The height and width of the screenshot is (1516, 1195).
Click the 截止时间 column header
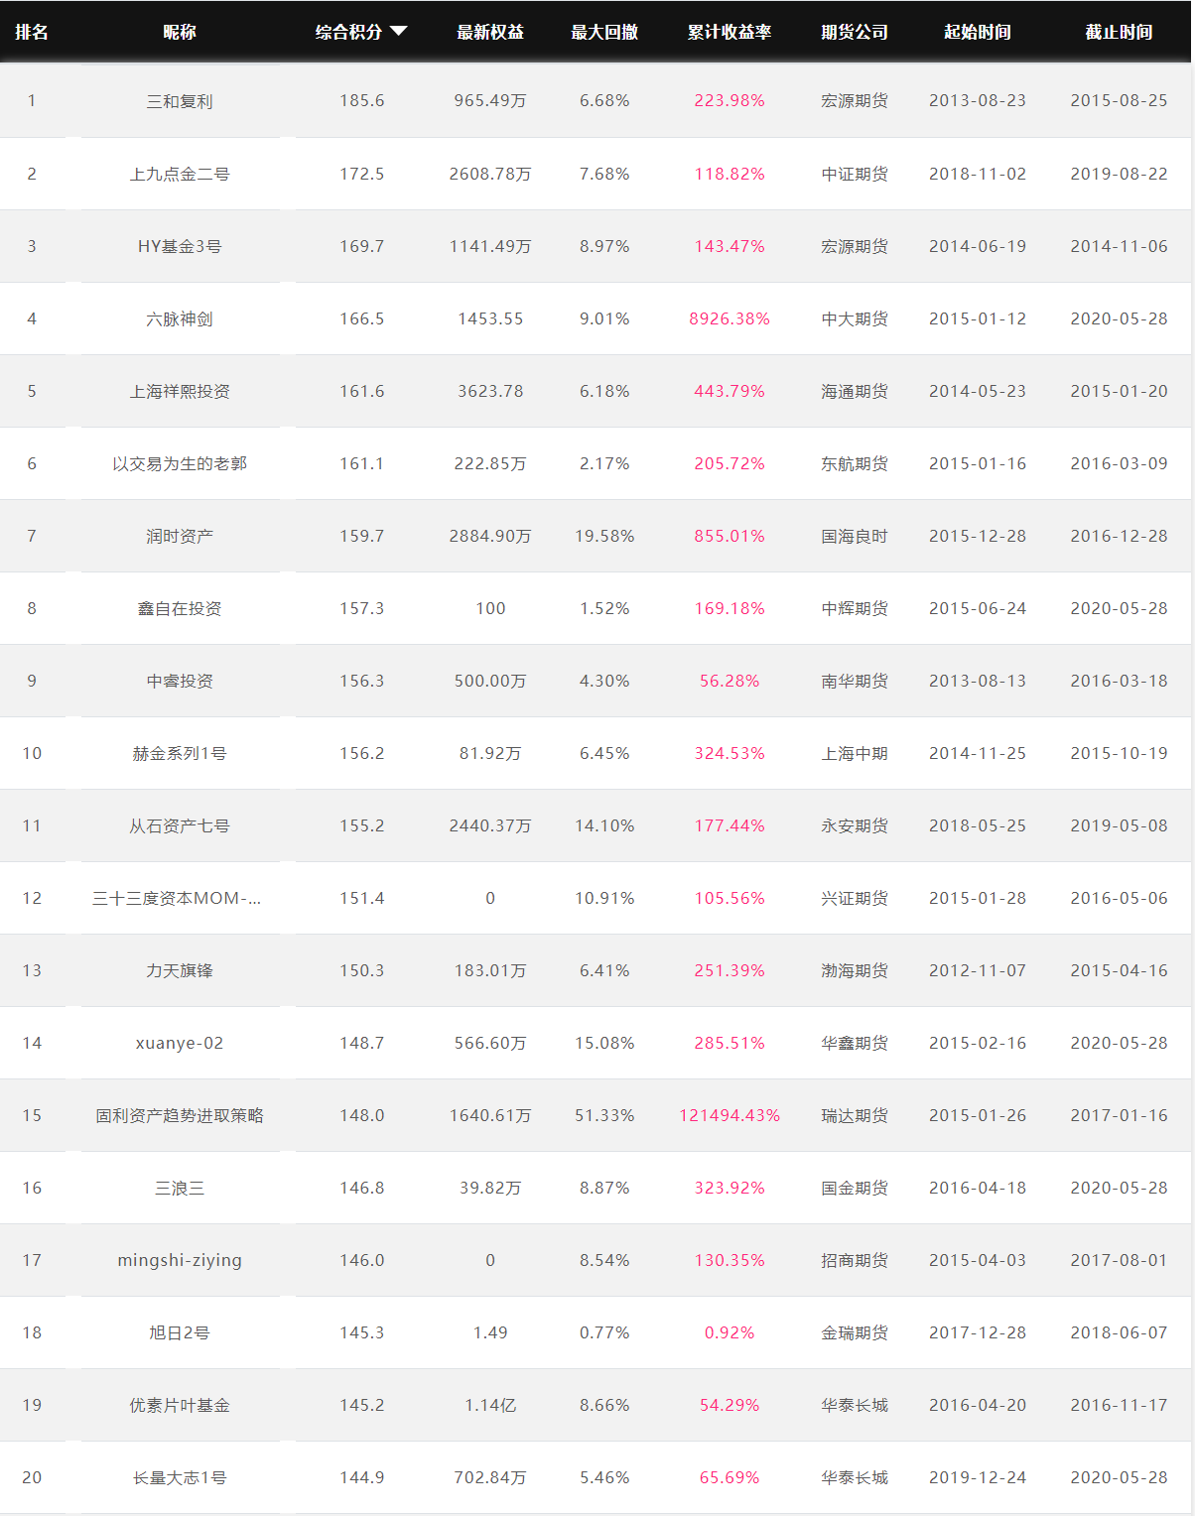[x=1120, y=32]
